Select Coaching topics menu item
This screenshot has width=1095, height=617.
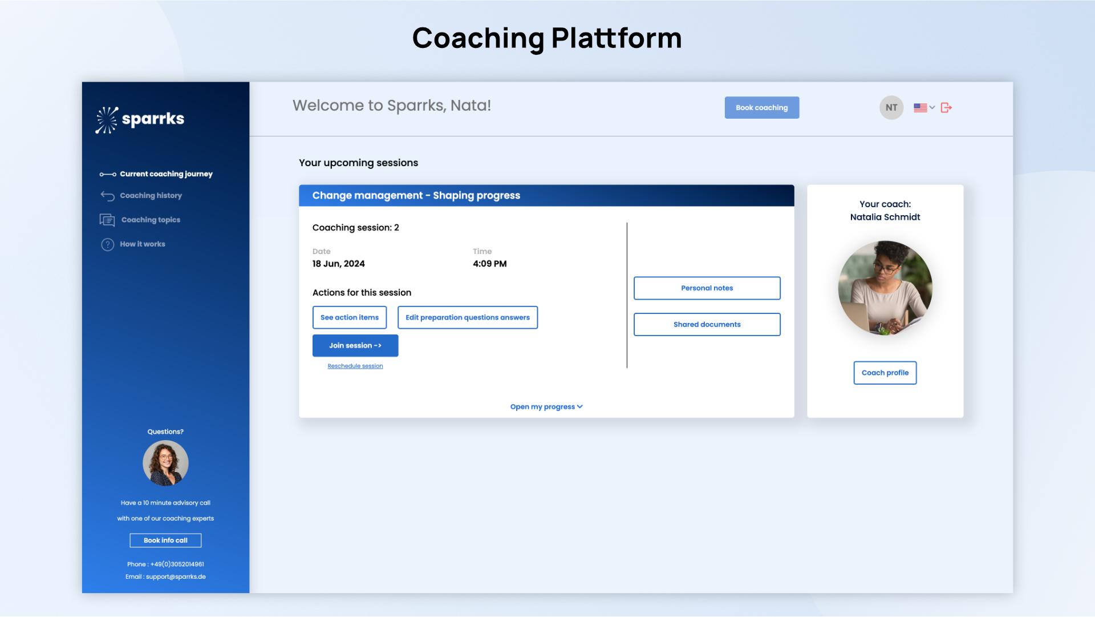click(151, 220)
